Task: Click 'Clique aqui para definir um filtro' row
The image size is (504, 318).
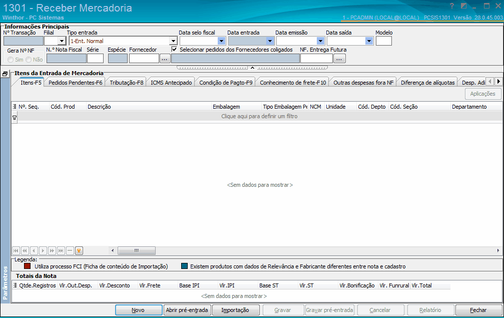Action: [259, 116]
